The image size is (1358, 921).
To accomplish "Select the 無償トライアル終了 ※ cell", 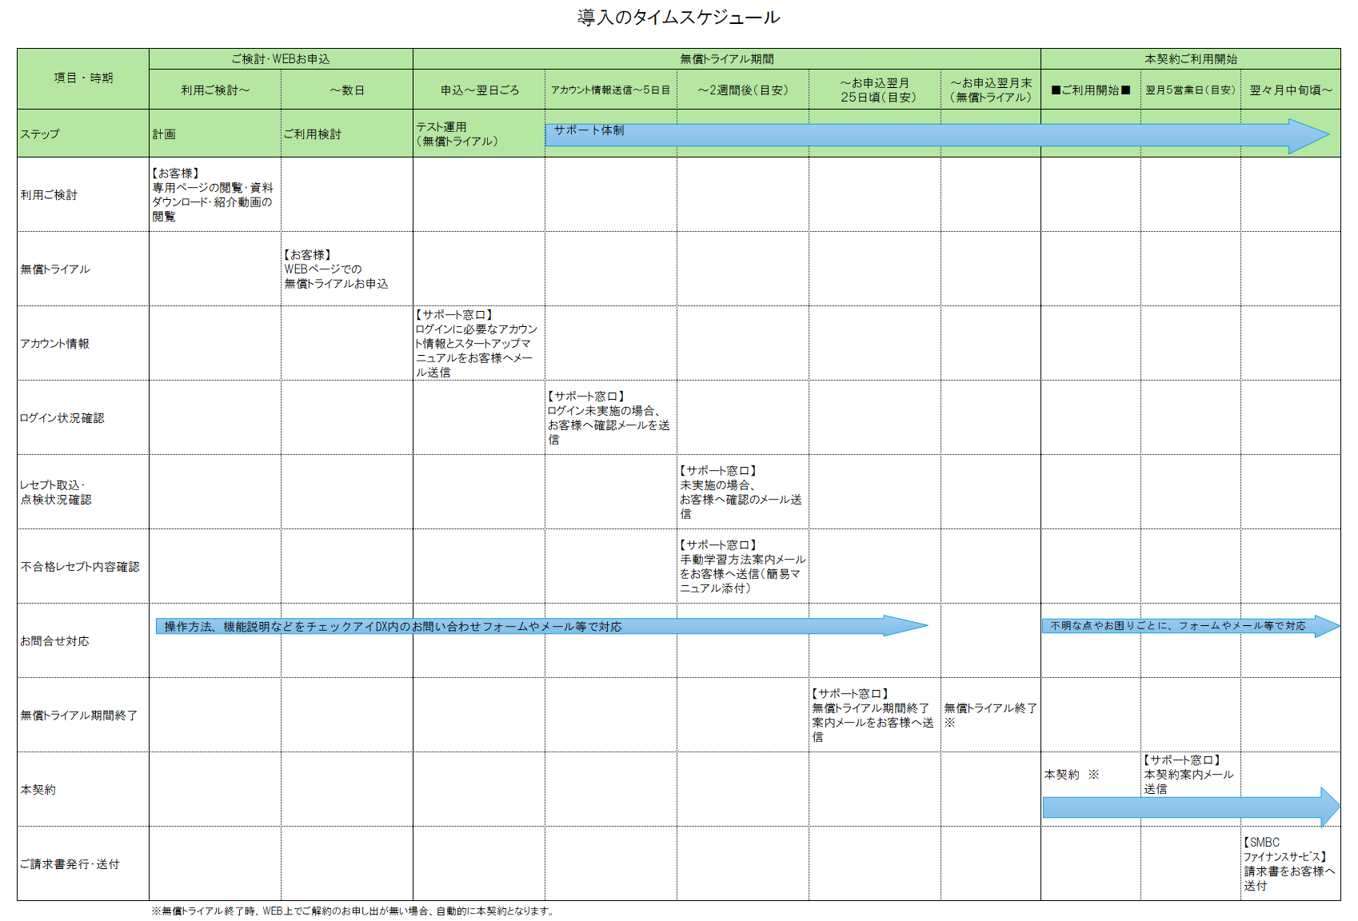I will (x=990, y=715).
